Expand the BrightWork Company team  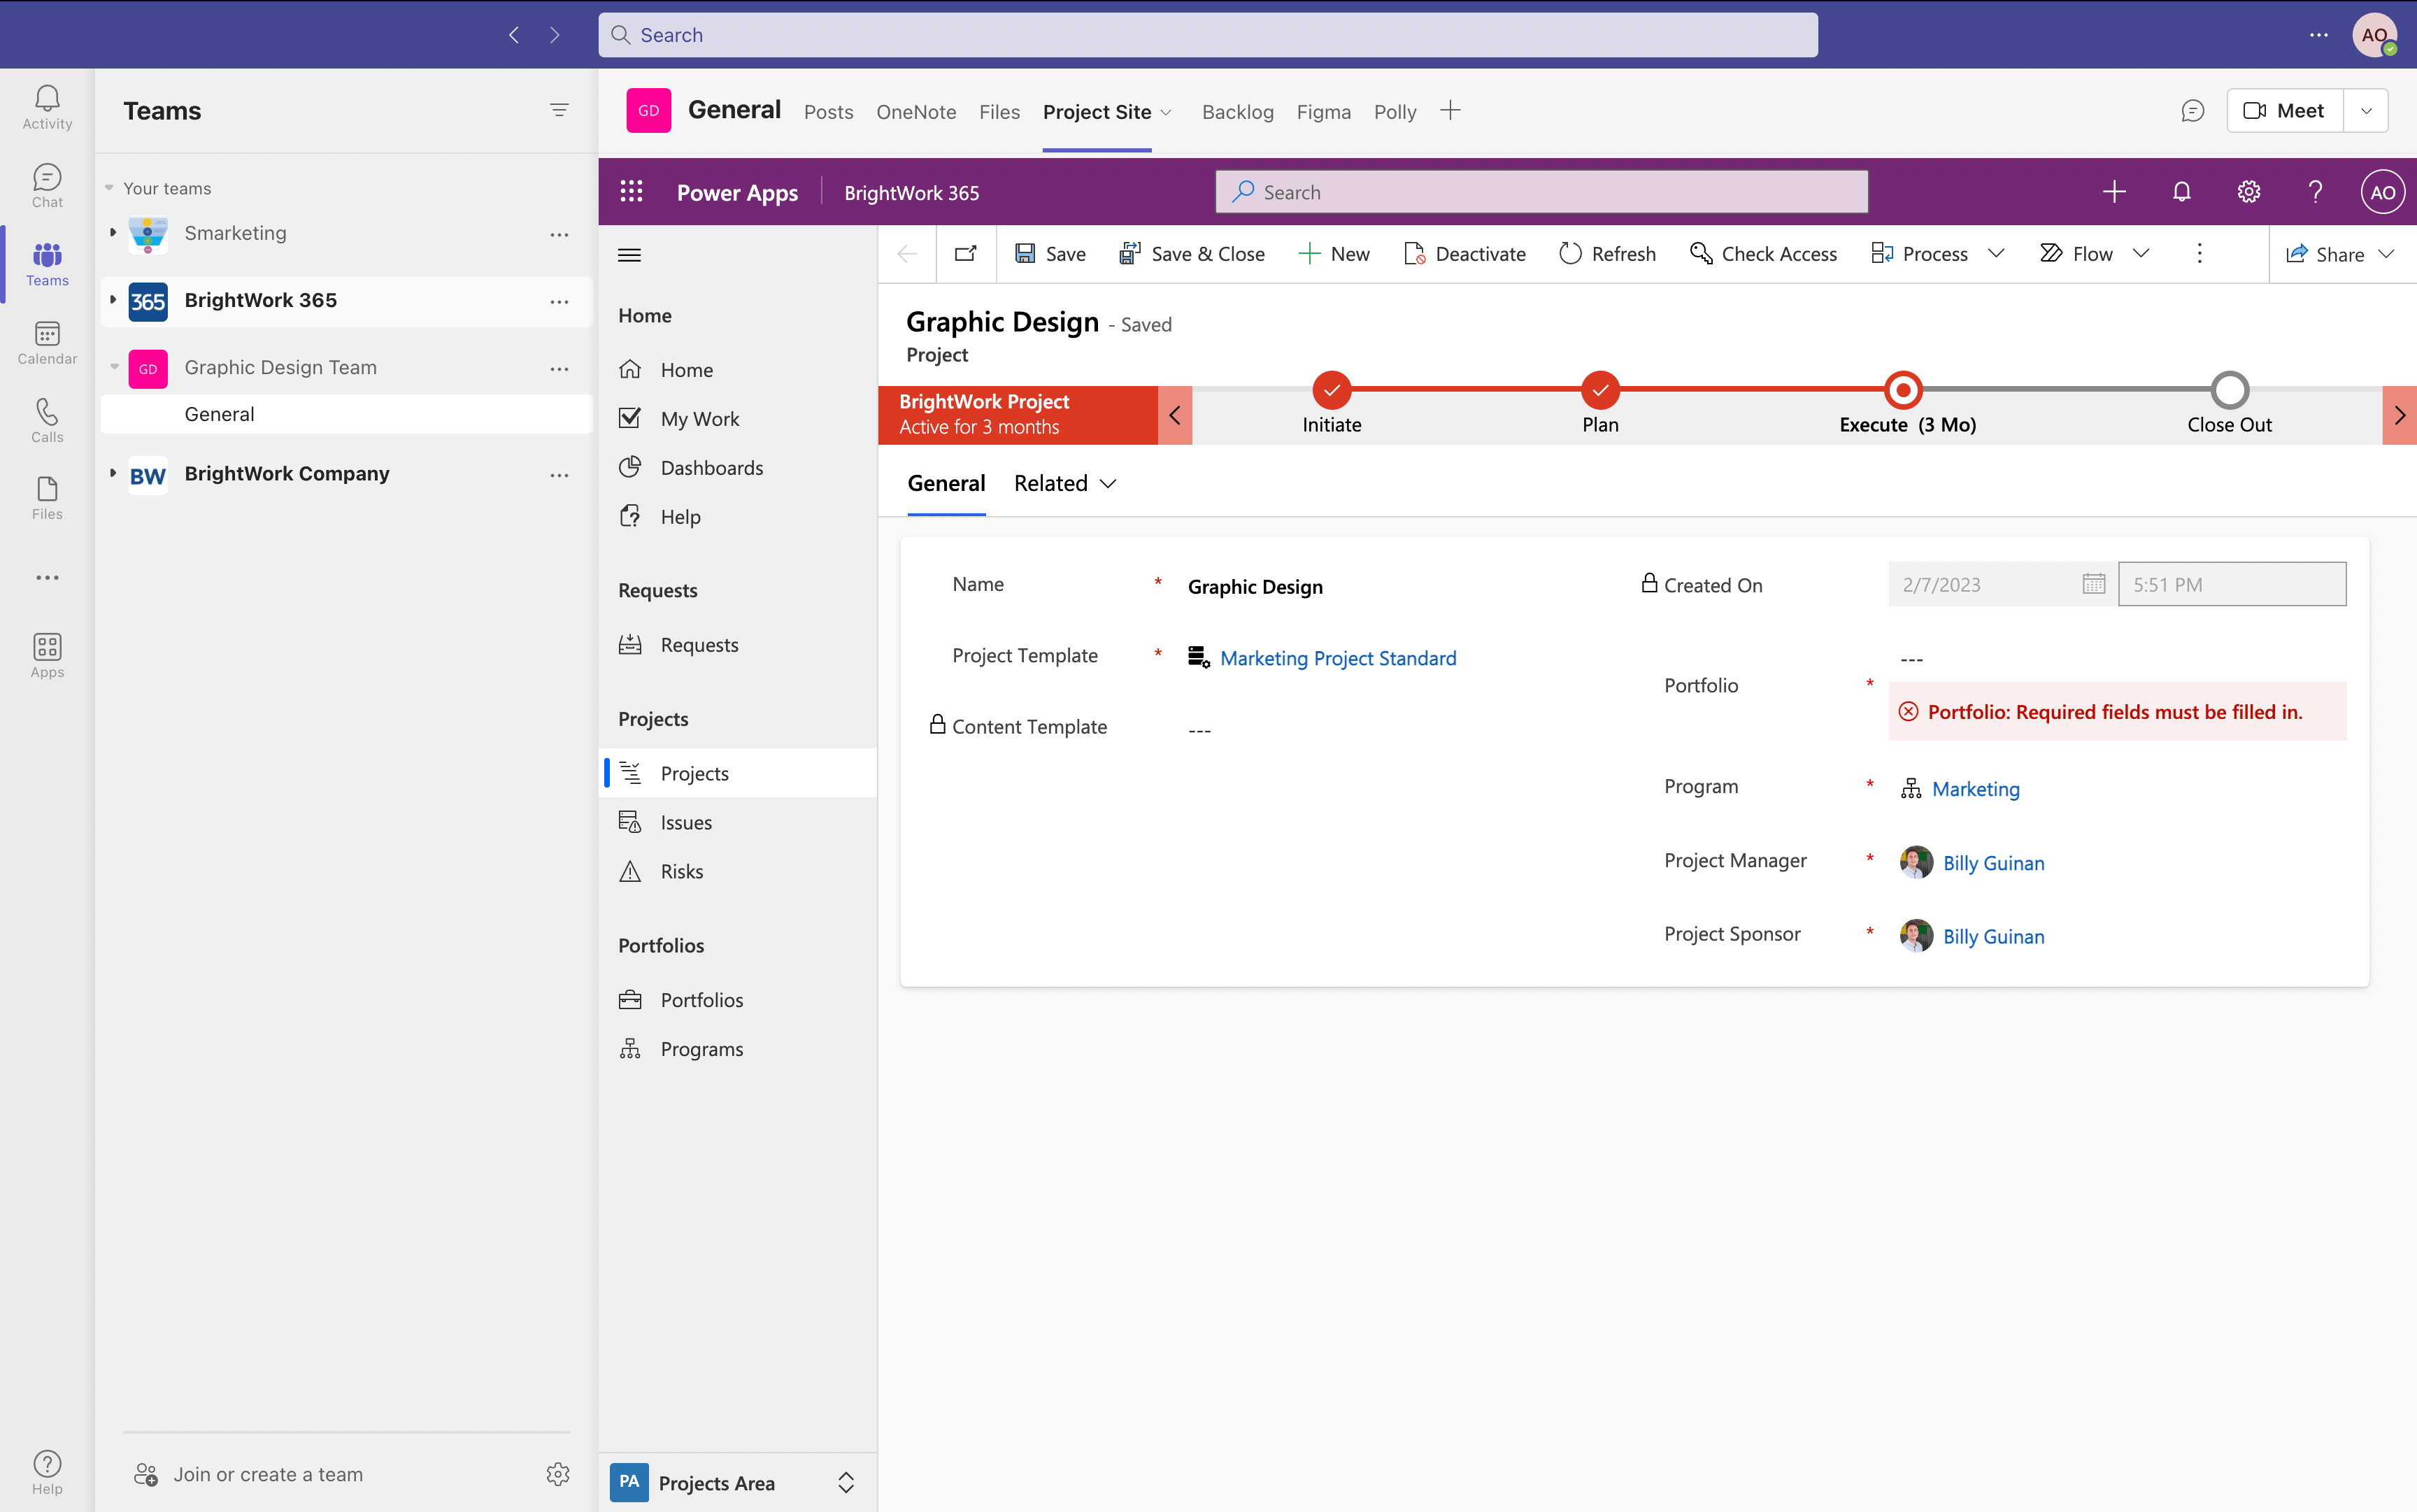113,473
